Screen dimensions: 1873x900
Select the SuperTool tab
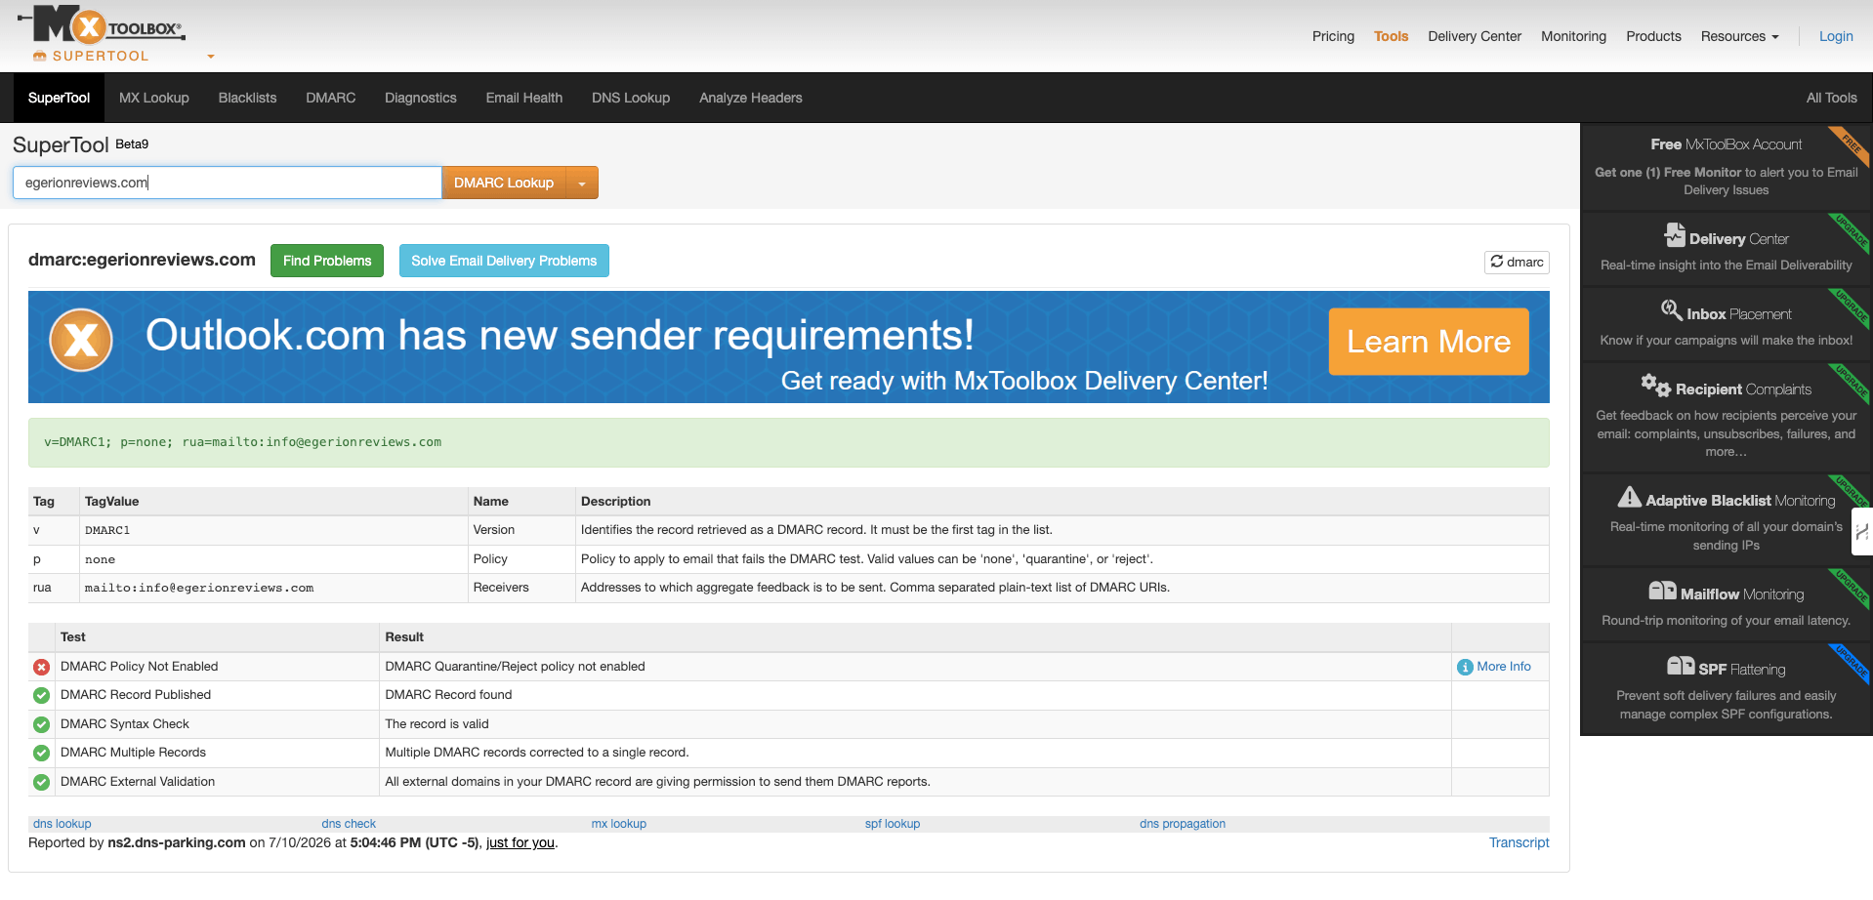[59, 98]
